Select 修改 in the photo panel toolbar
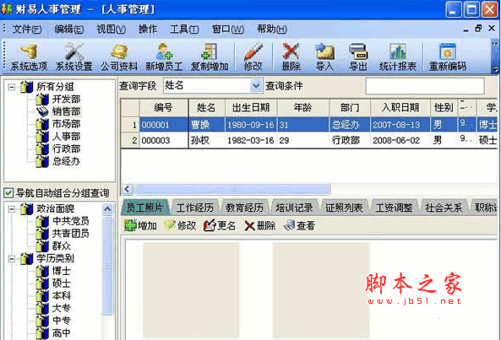The width and height of the screenshot is (501, 340). tap(181, 226)
